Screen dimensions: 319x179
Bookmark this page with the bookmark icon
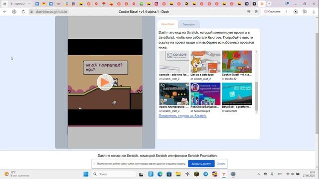(x=256, y=11)
